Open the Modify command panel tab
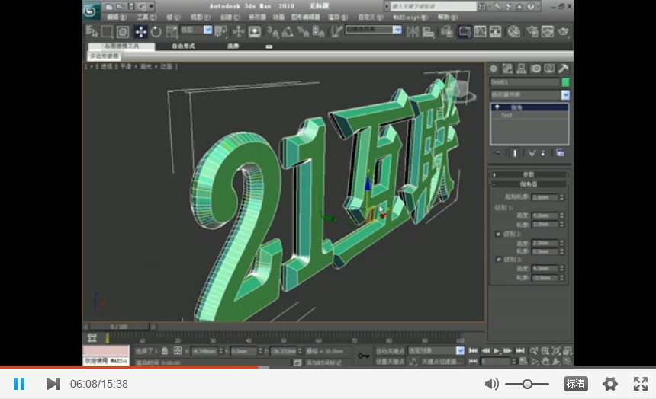Viewport: 656px width, 399px height. tap(507, 69)
